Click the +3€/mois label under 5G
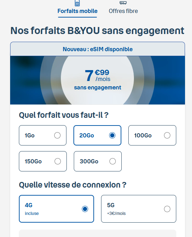 point(116,214)
